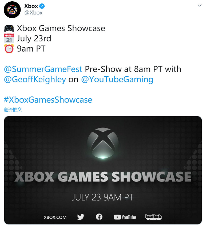Viewport: 207px width, 225px height.
Task: Click 翻译推文 to translate the tweet
Action: (13, 110)
